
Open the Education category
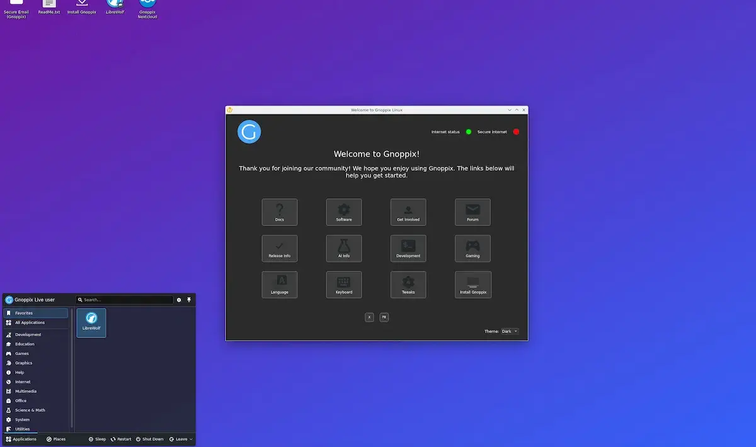click(35, 344)
